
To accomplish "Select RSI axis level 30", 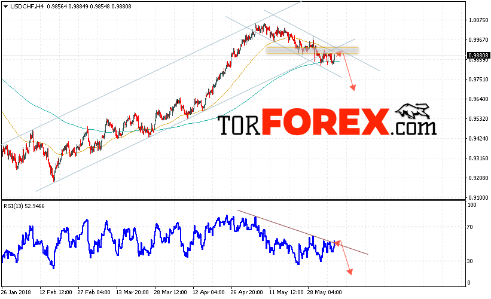I will coord(469,261).
